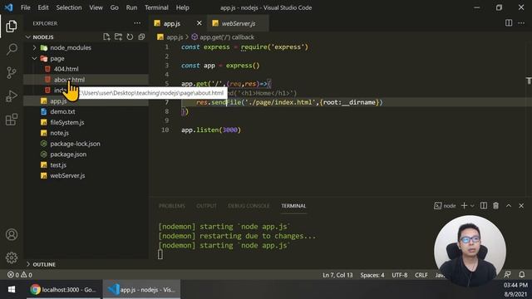Open the Search view in activity bar
The width and height of the screenshot is (532, 299).
[x=11, y=49]
